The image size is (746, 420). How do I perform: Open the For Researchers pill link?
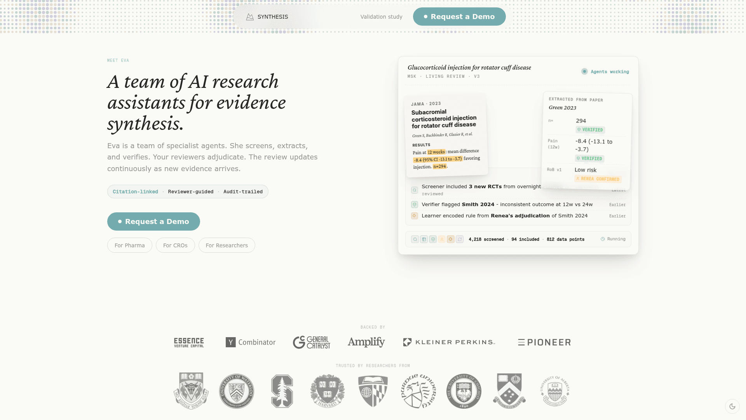227,245
